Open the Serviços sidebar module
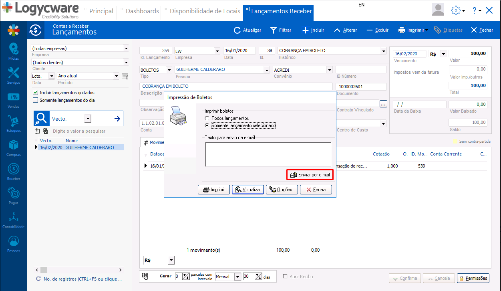The width and height of the screenshot is (501, 291). tap(13, 75)
